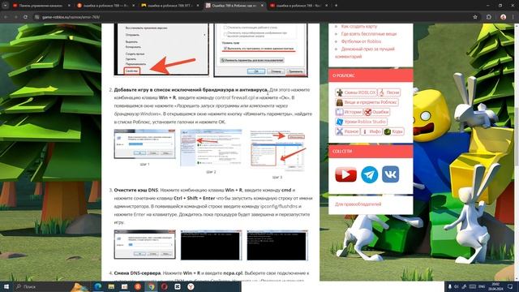Go back to the previous page

coord(6,17)
